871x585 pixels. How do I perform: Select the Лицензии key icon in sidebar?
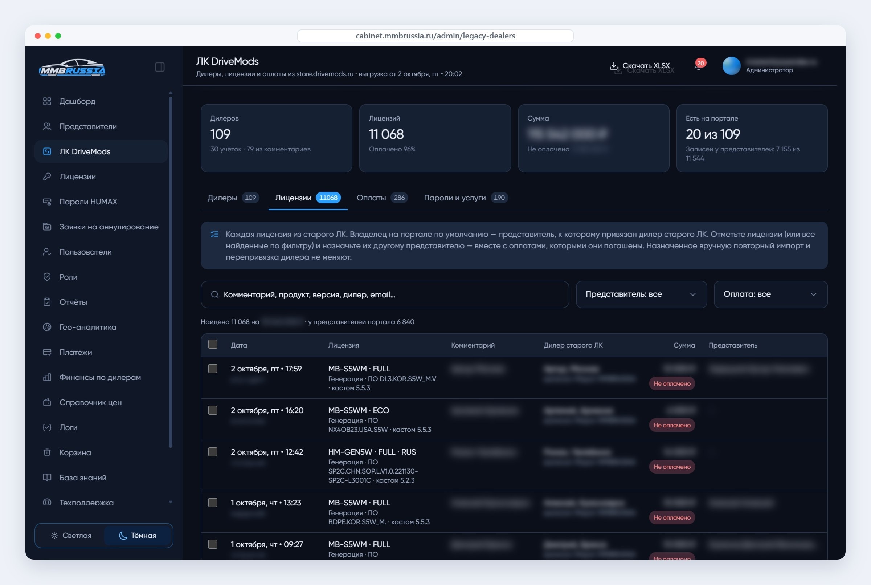[x=47, y=176]
